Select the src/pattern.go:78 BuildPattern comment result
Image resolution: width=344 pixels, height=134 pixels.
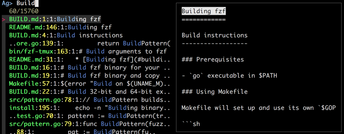88,100
